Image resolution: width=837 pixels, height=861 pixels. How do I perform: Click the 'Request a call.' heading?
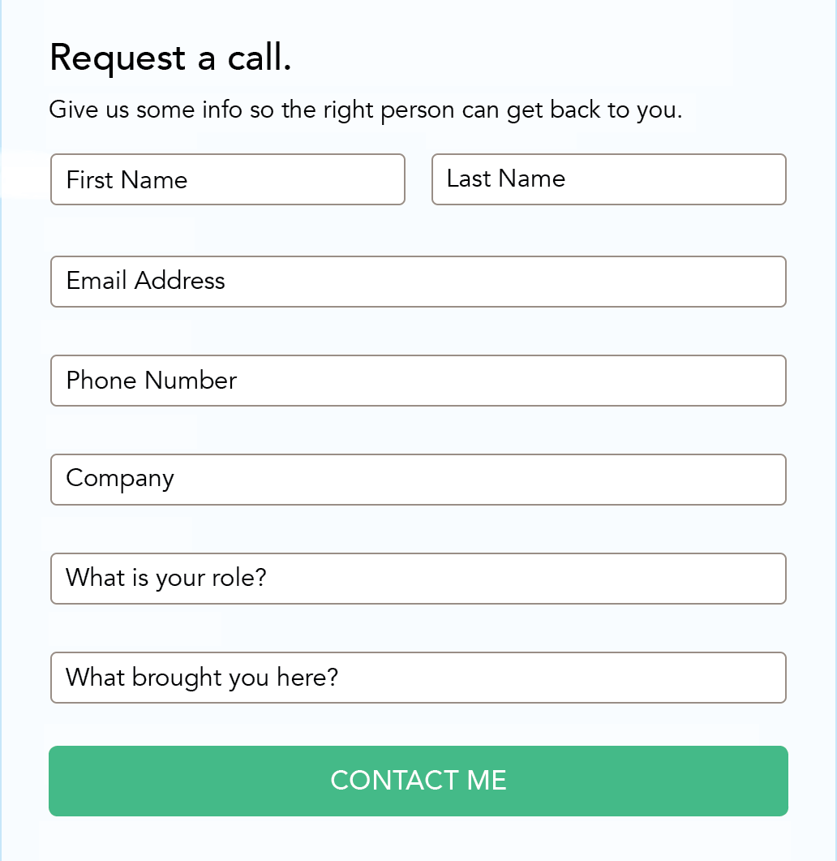[x=171, y=58]
